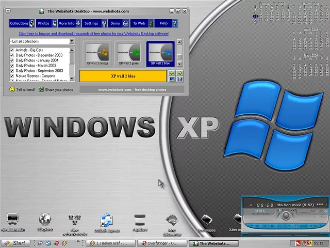Go to previous track in media player
This screenshot has width=330, height=248.
tap(251, 226)
